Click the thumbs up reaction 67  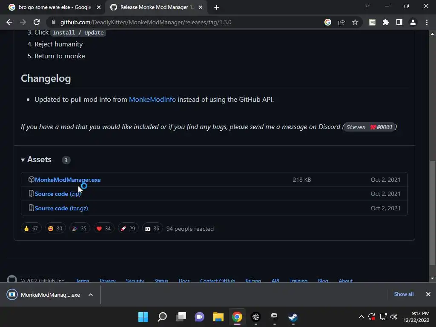(x=31, y=229)
